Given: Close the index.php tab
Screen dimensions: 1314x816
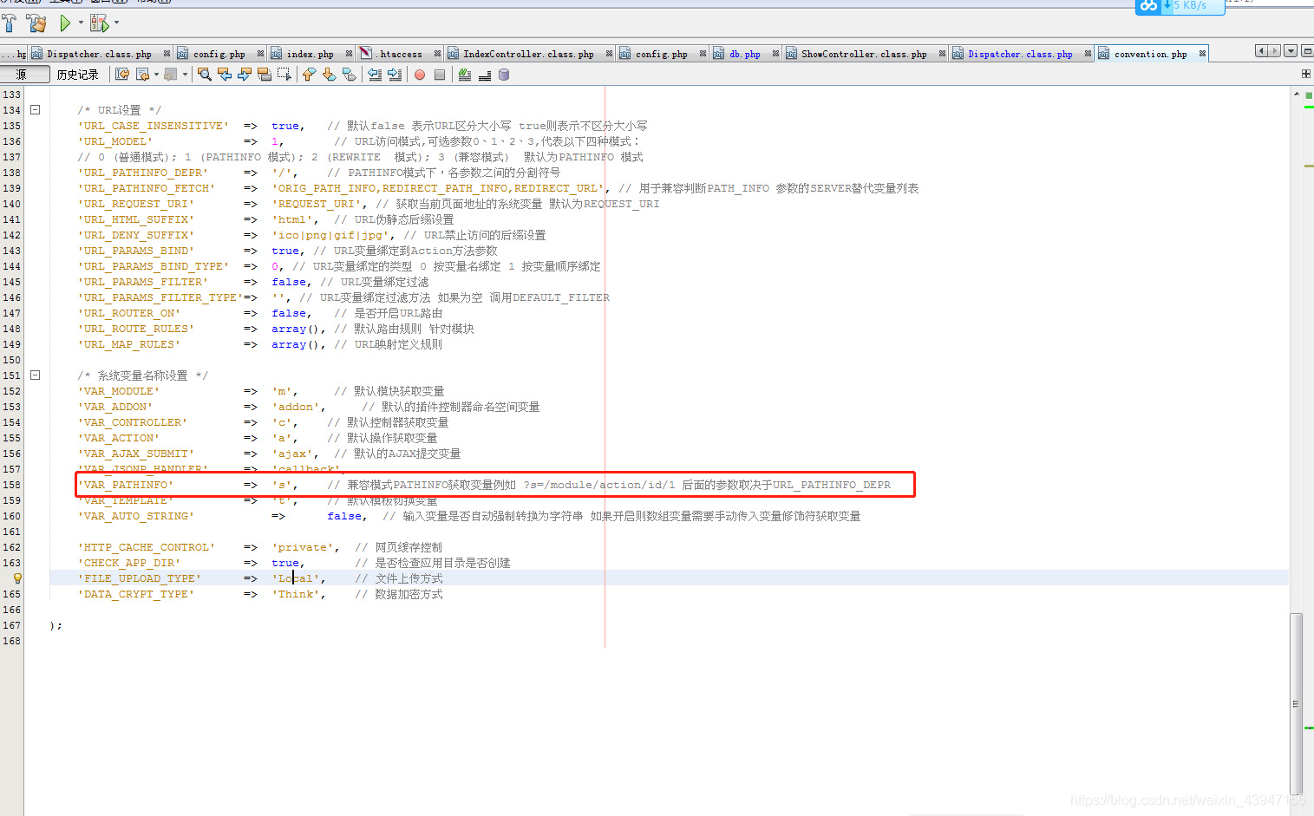Looking at the screenshot, I should [x=349, y=54].
